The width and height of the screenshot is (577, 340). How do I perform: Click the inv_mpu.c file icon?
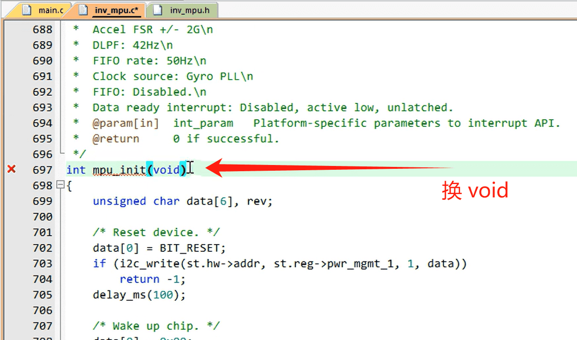[x=84, y=10]
